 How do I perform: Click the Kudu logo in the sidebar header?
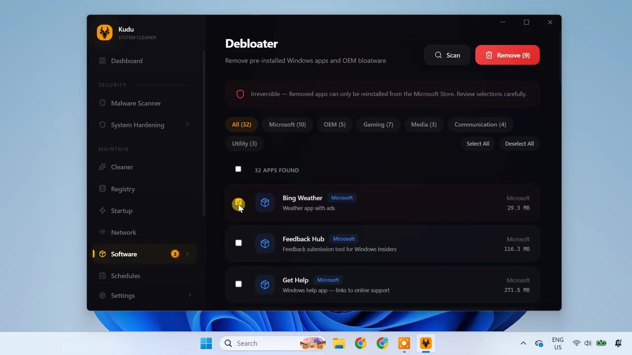105,33
